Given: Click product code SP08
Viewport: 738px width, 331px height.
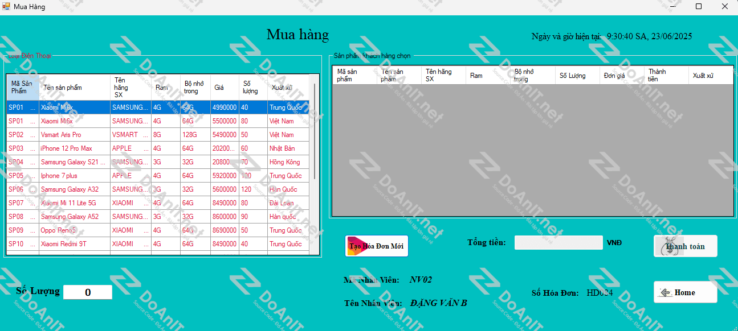Looking at the screenshot, I should pos(23,217).
